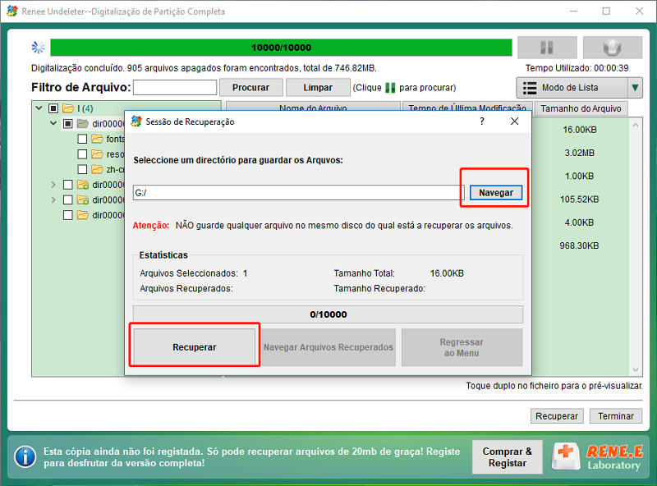Click the dialog help question mark
Viewport: 657px width, 486px height.
tap(482, 121)
